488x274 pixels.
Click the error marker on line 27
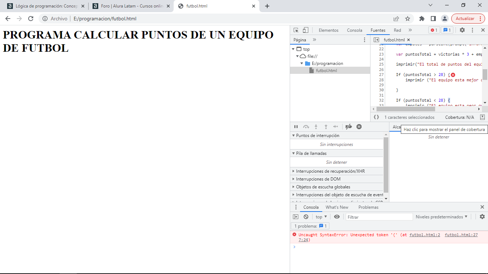[x=453, y=75]
